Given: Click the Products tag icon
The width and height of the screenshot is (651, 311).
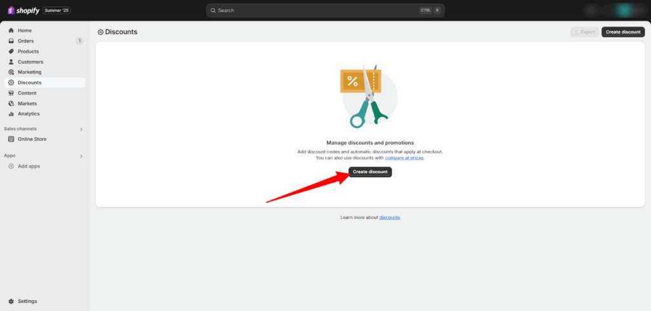Looking at the screenshot, I should pos(11,51).
